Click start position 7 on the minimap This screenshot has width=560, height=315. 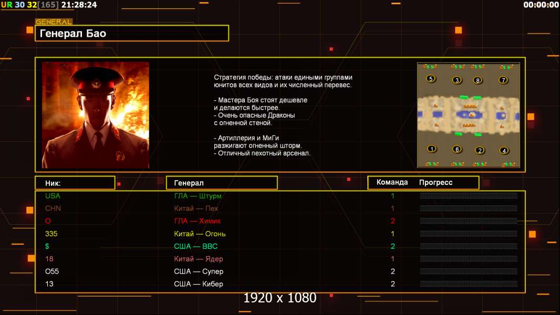point(503,80)
